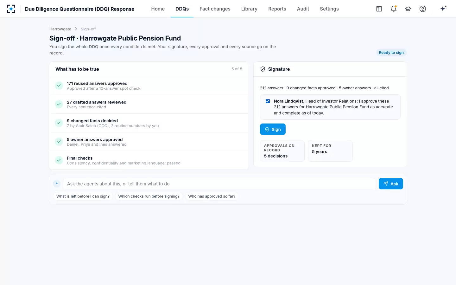Viewport: 456px width, 285px height.
Task: Open the '5 owner answers approved' row
Action: [x=149, y=142]
